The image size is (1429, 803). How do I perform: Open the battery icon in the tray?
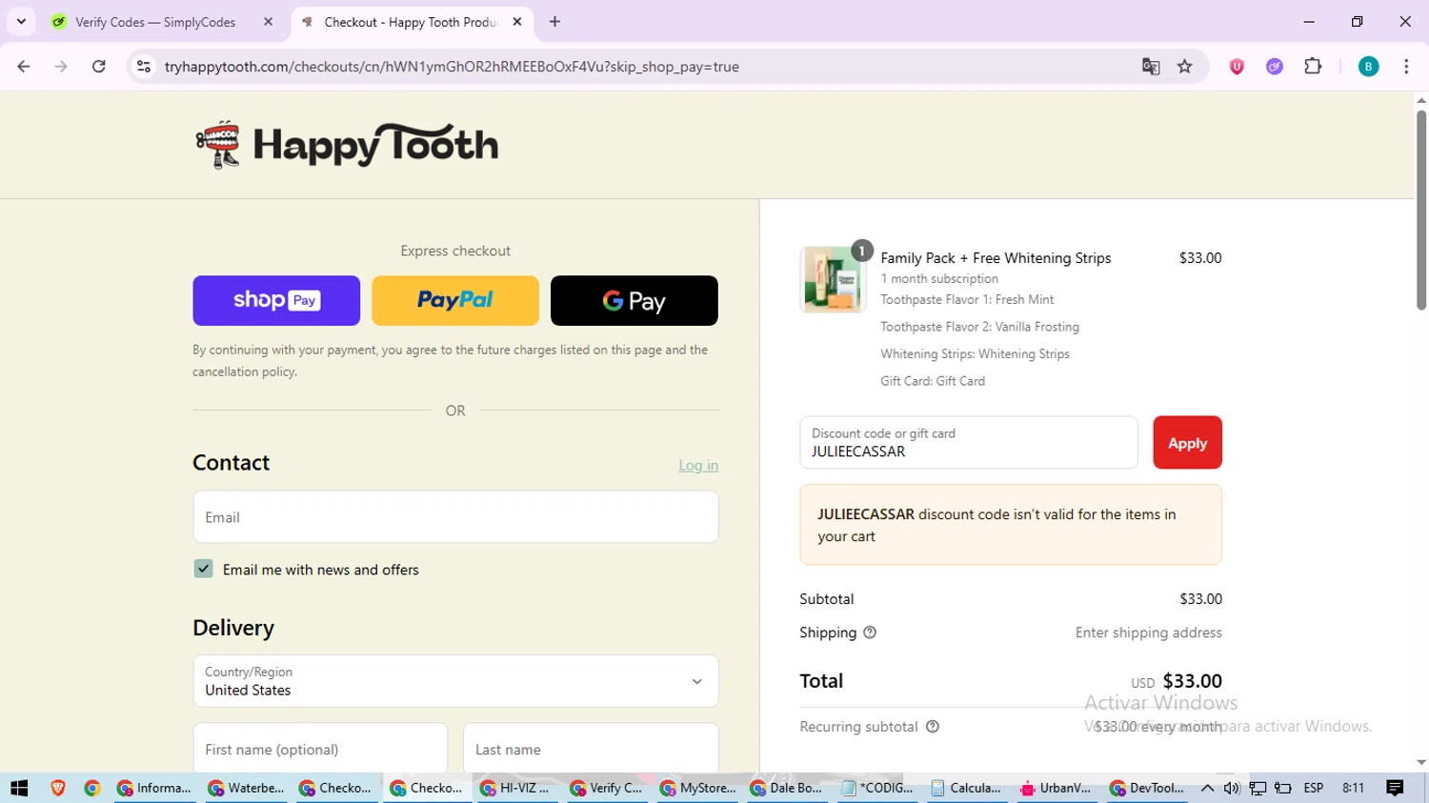[1283, 788]
